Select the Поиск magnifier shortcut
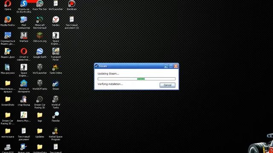273x153 pixels. click(x=56, y=115)
